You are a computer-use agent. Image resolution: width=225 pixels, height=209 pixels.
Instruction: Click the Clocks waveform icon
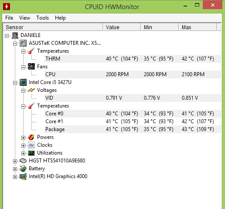[x=31, y=145]
